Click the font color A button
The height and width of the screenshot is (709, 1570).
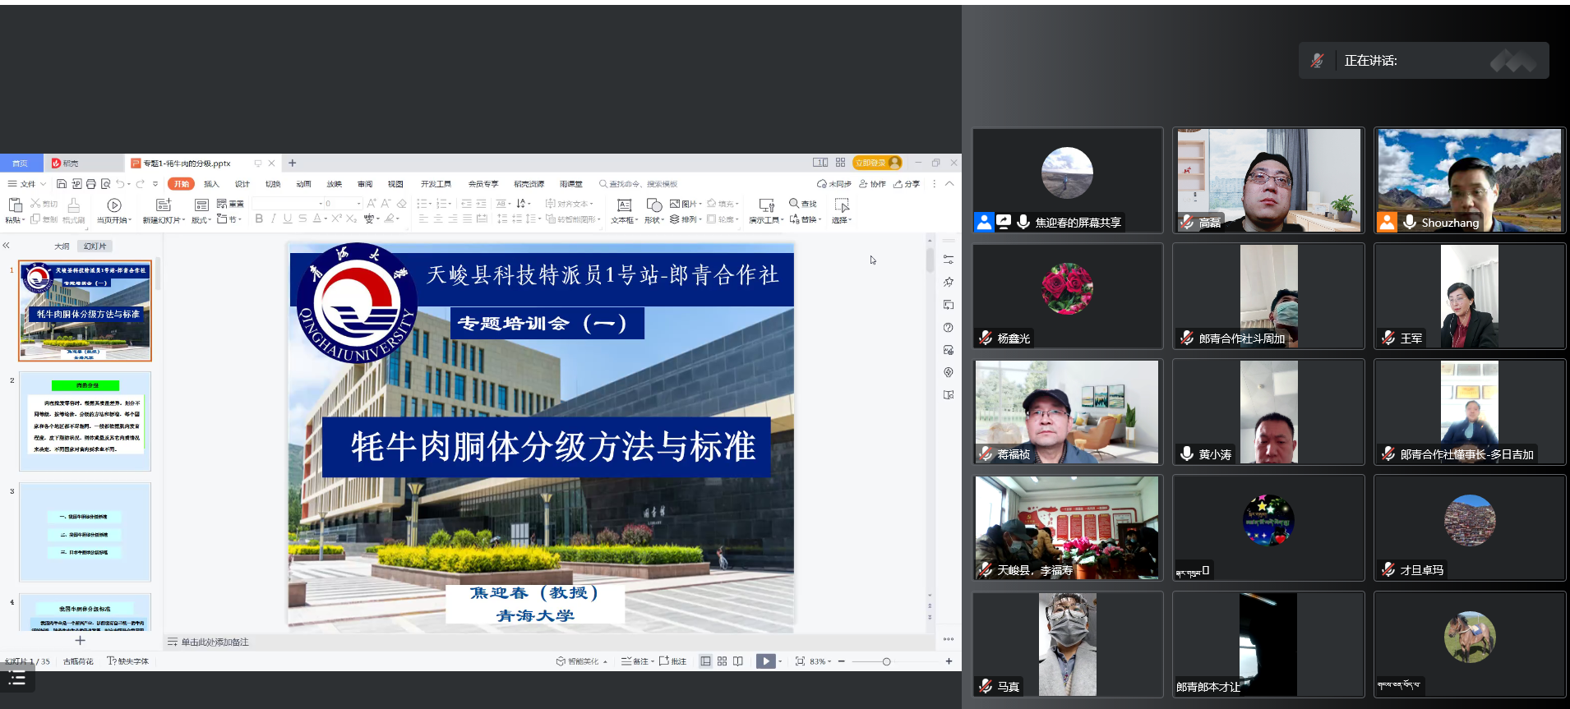point(317,219)
